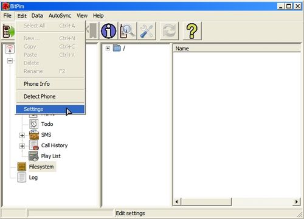Click grayed Select All menu entry
The width and height of the screenshot is (304, 219).
(x=50, y=26)
